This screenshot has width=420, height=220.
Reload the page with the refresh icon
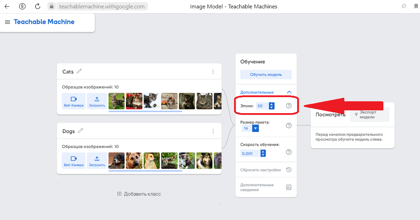point(38,6)
